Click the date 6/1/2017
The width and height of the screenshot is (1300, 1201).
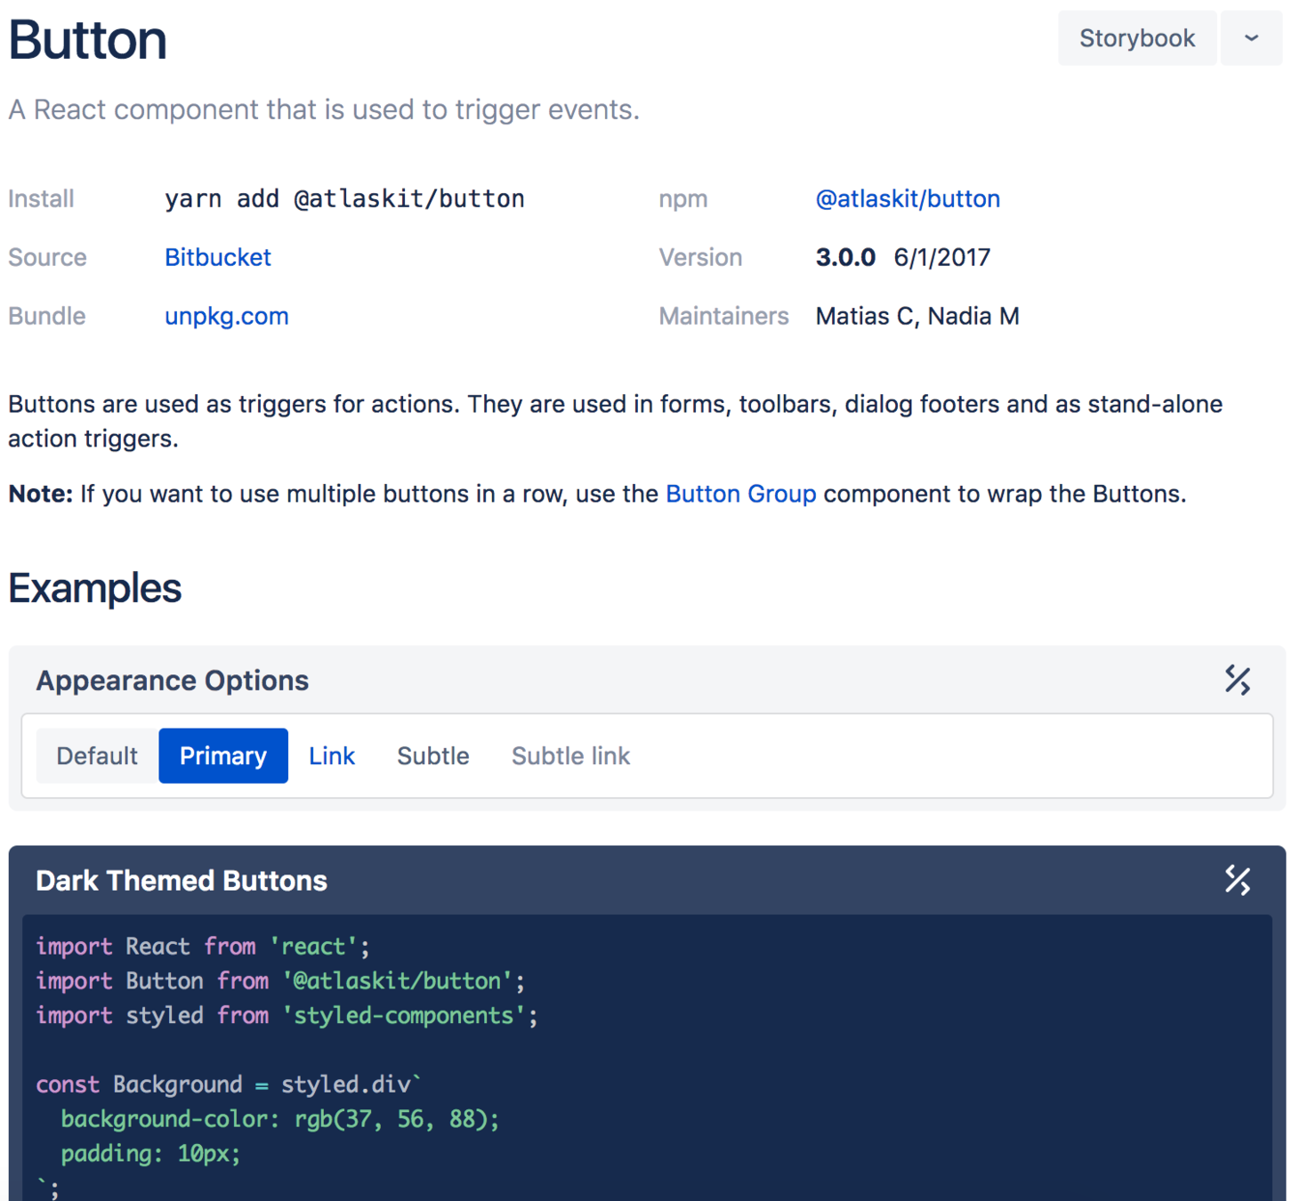942,257
